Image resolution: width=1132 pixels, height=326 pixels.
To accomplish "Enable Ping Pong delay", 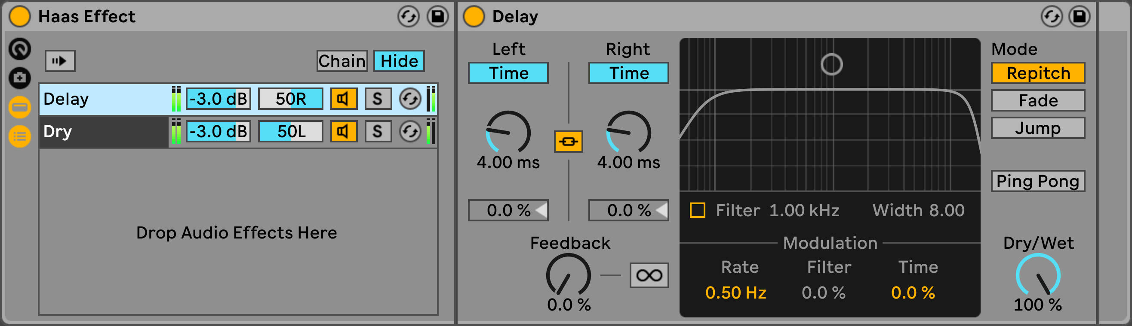I will [1037, 181].
